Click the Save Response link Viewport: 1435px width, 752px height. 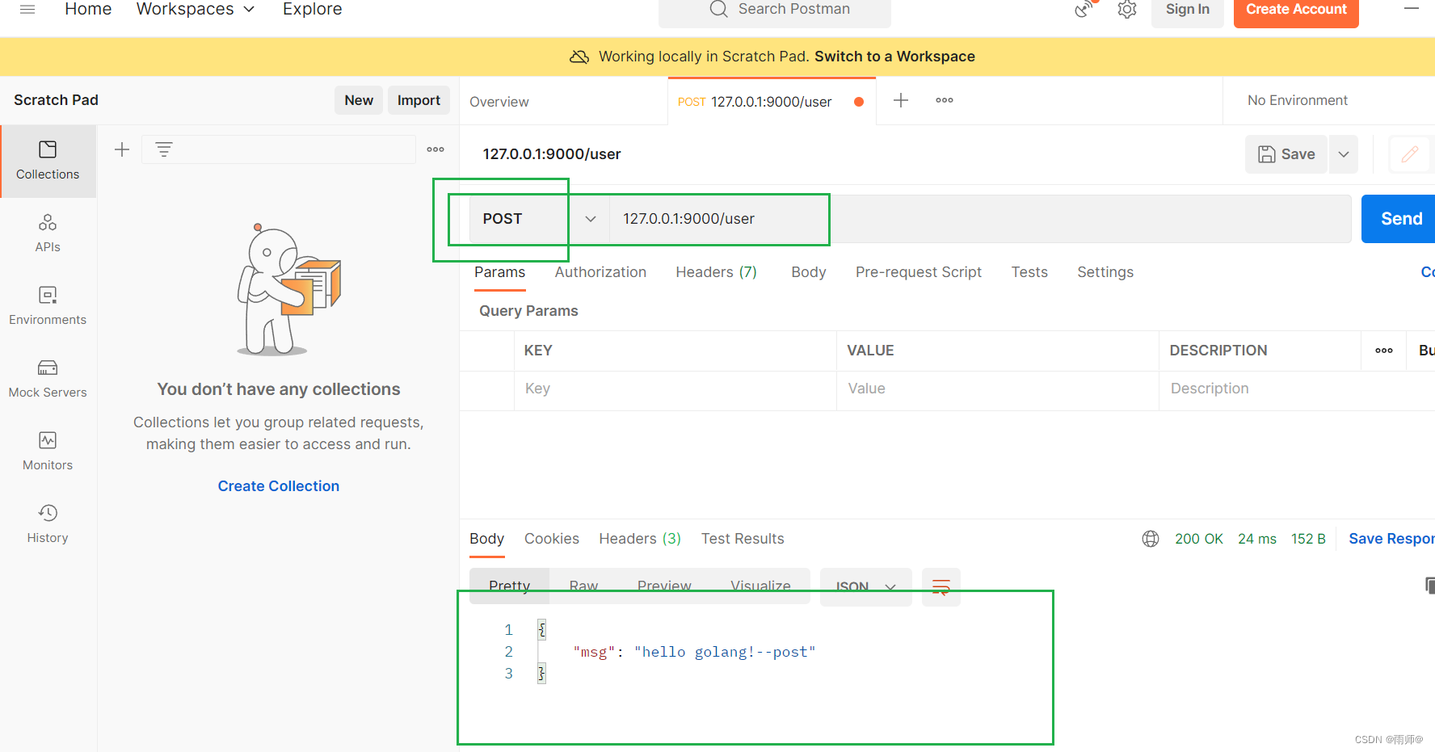[x=1391, y=539]
